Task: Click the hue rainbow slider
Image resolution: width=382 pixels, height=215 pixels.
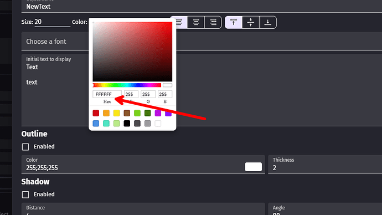Action: coord(127,85)
